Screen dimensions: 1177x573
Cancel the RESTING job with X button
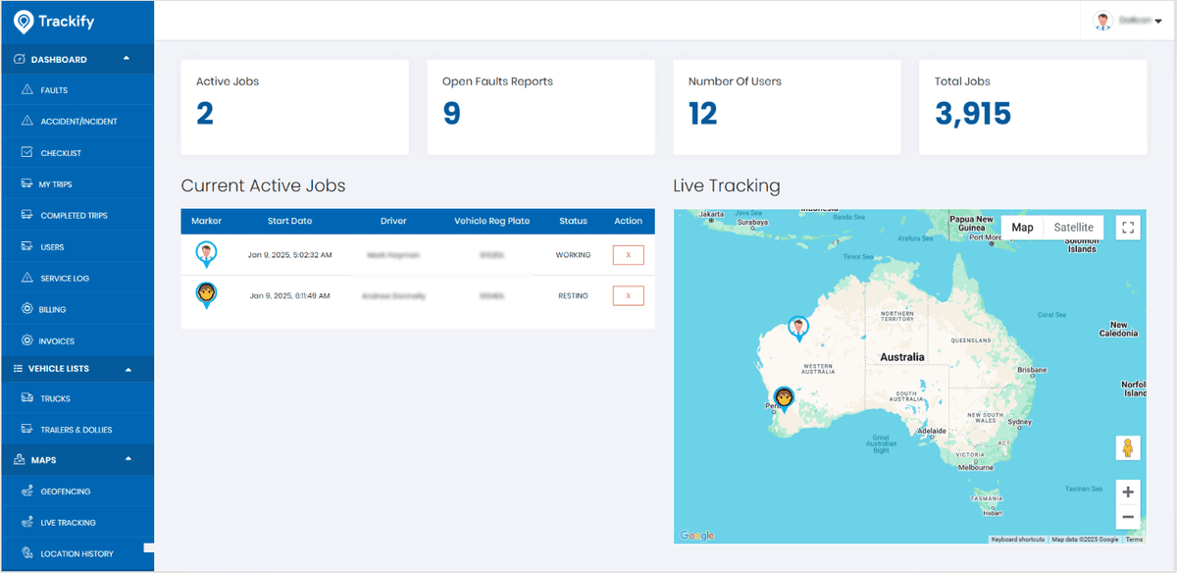(628, 295)
